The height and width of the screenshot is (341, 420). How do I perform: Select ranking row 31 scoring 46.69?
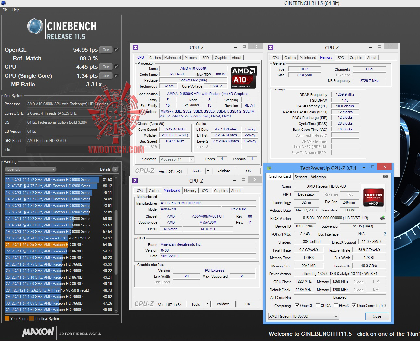[x=59, y=310]
